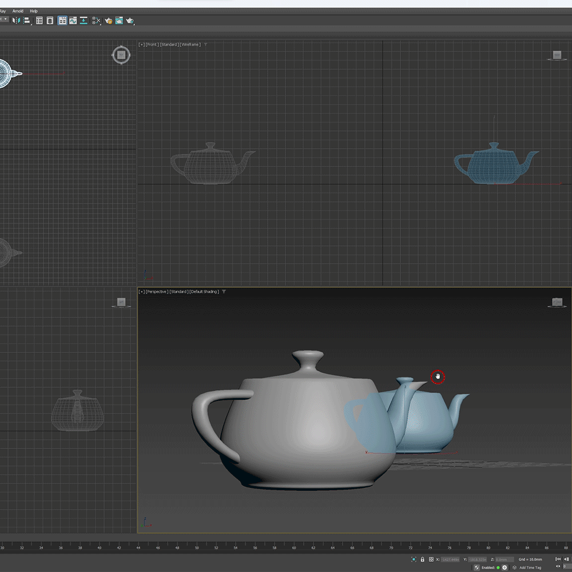The height and width of the screenshot is (572, 572).
Task: Open the Schematic View icon
Action: tap(84, 21)
